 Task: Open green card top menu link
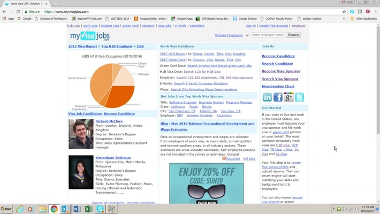(131, 26)
